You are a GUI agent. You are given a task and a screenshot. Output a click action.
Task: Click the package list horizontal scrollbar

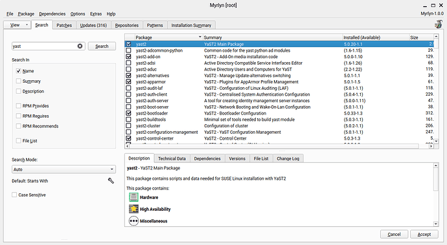(x=279, y=146)
